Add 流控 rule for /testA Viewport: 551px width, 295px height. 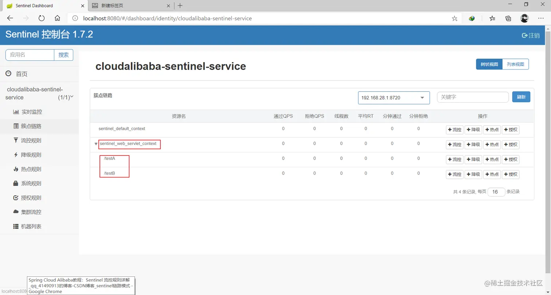455,160
